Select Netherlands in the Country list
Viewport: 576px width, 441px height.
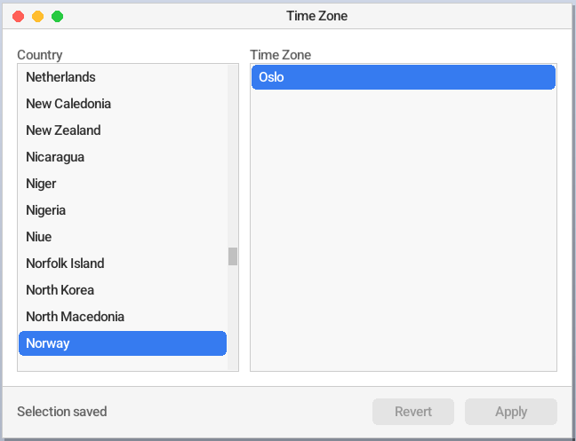123,77
